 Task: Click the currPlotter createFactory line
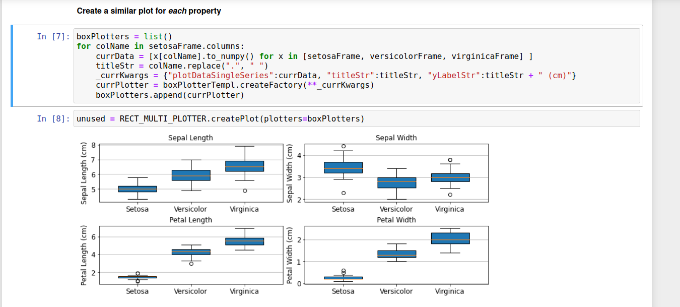(235, 85)
